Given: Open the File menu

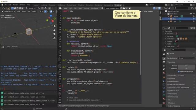Looking at the screenshot, I should pos(6,5).
